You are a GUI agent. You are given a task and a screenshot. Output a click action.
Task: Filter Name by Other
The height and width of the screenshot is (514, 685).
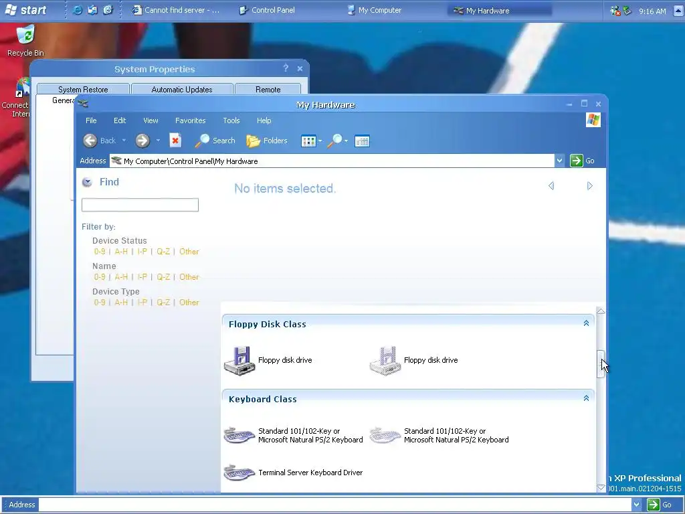tap(189, 277)
